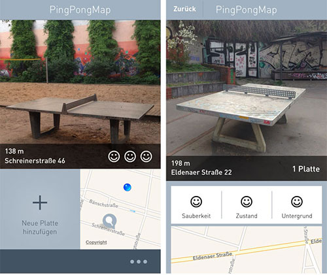This screenshot has width=327, height=275.
Task: Open the three dots more menu
Action: 139,261
